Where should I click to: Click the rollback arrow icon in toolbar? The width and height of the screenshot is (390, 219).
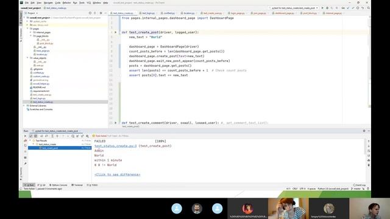pyautogui.click(x=363, y=8)
